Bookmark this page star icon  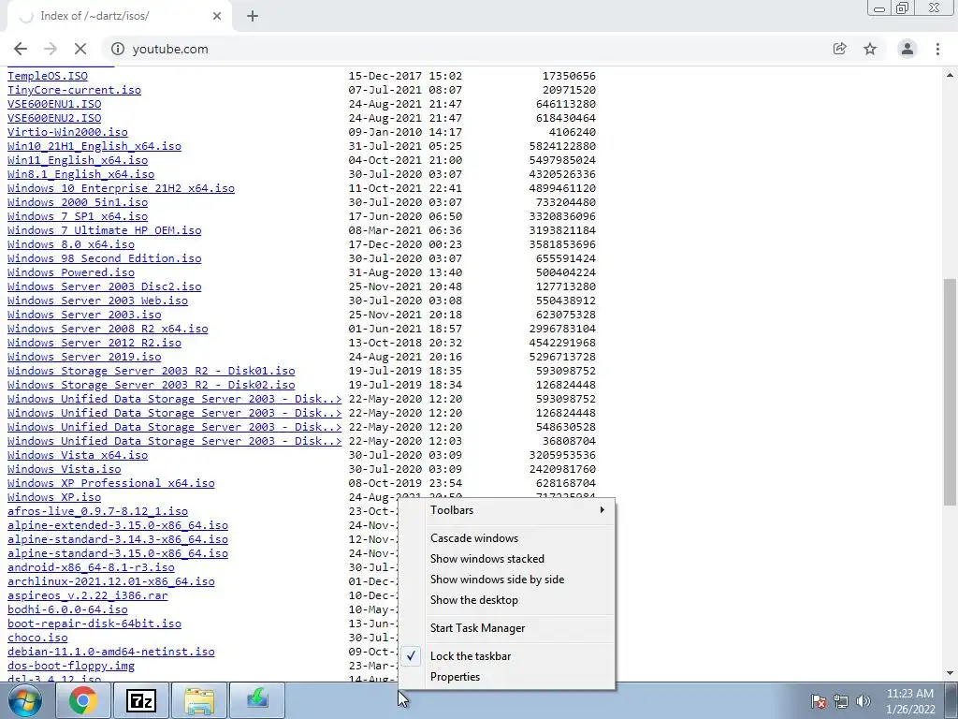coord(870,49)
